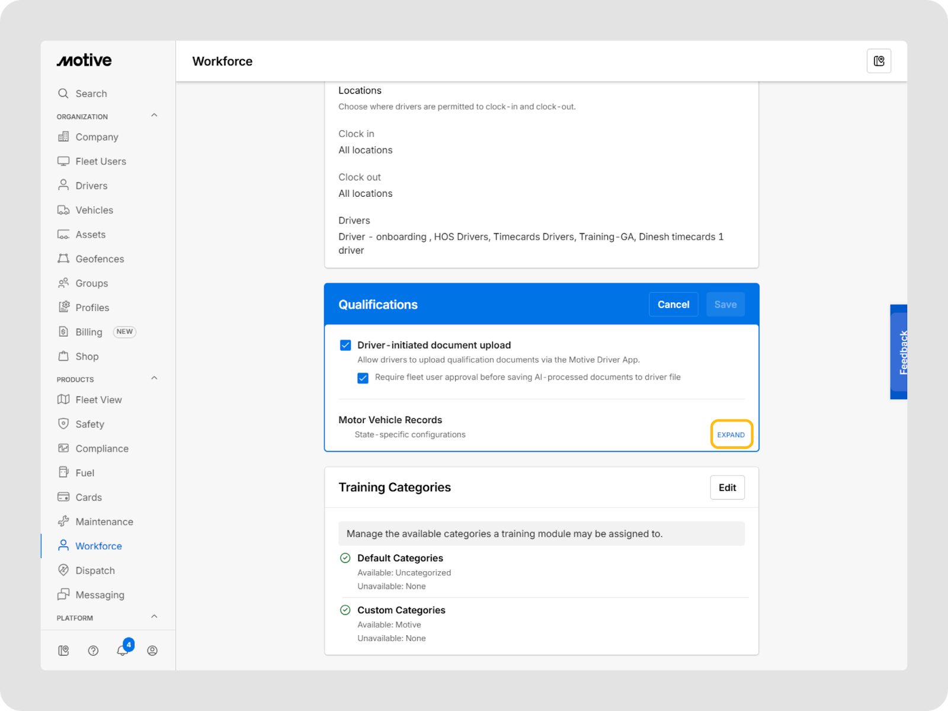This screenshot has width=948, height=711.
Task: Go to Drivers in the sidebar
Action: tap(91, 185)
